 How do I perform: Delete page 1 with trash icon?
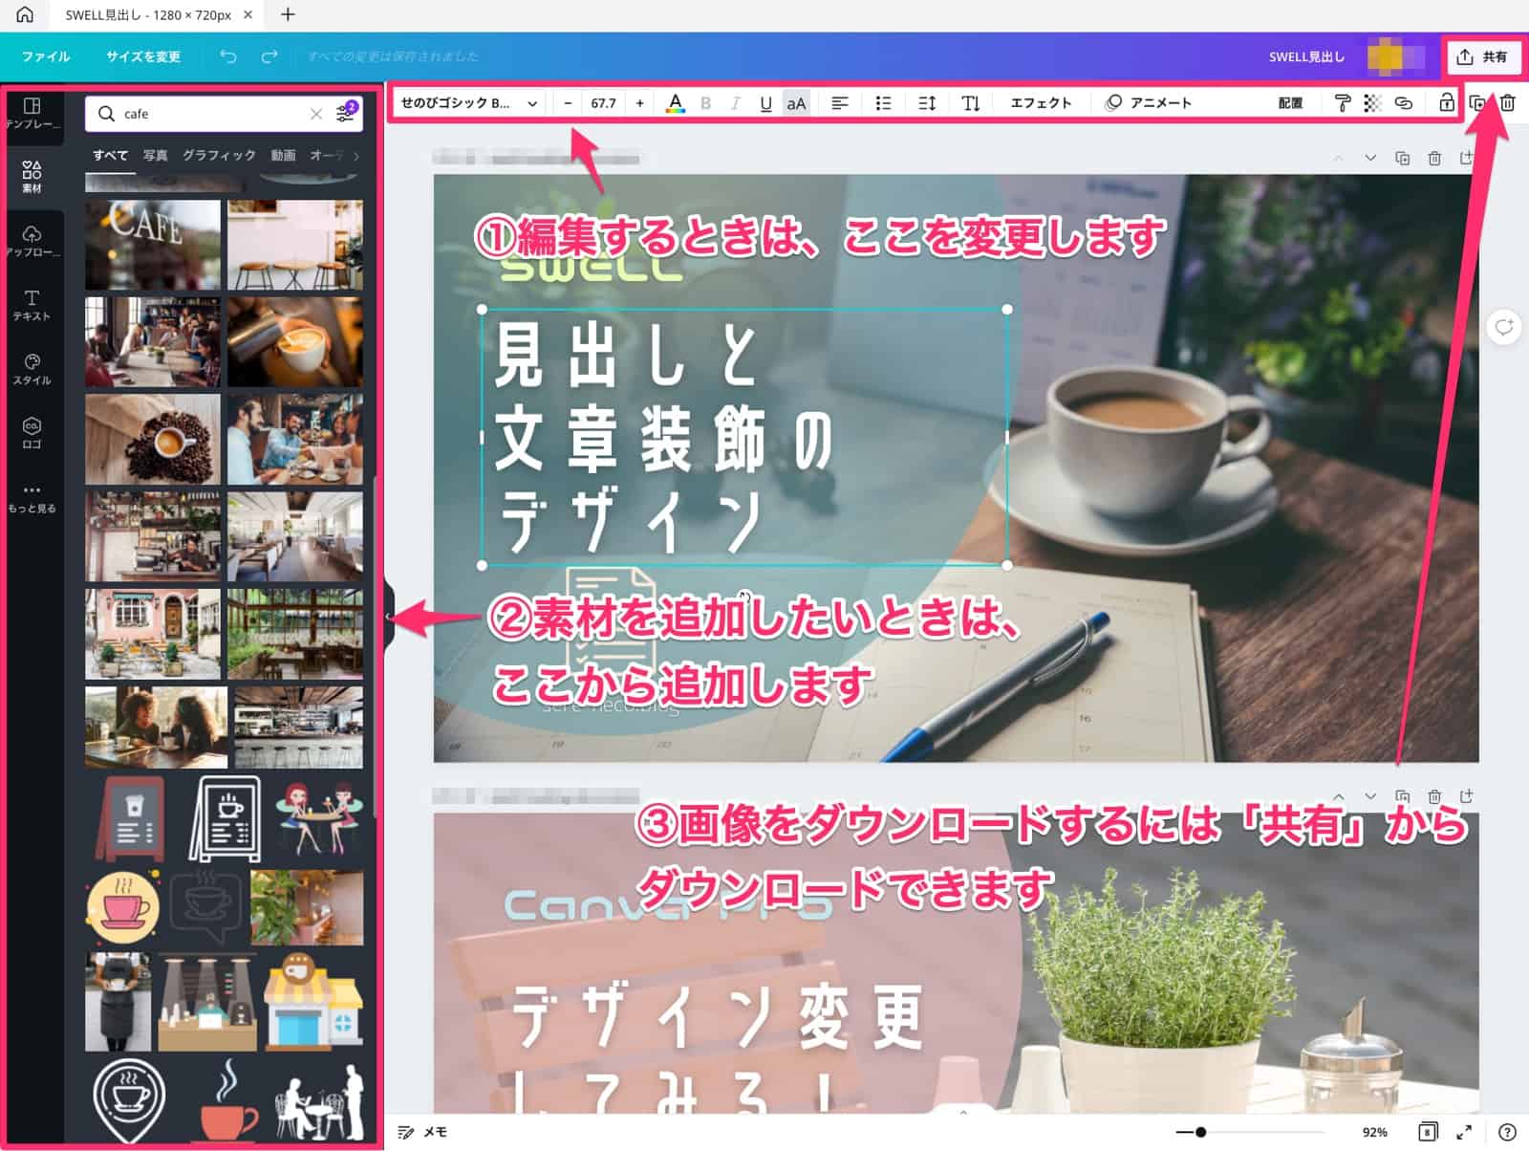point(1434,158)
